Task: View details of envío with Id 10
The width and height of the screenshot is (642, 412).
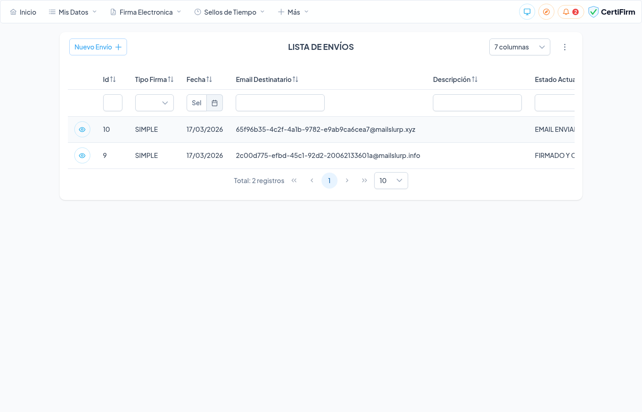Action: coord(82,129)
